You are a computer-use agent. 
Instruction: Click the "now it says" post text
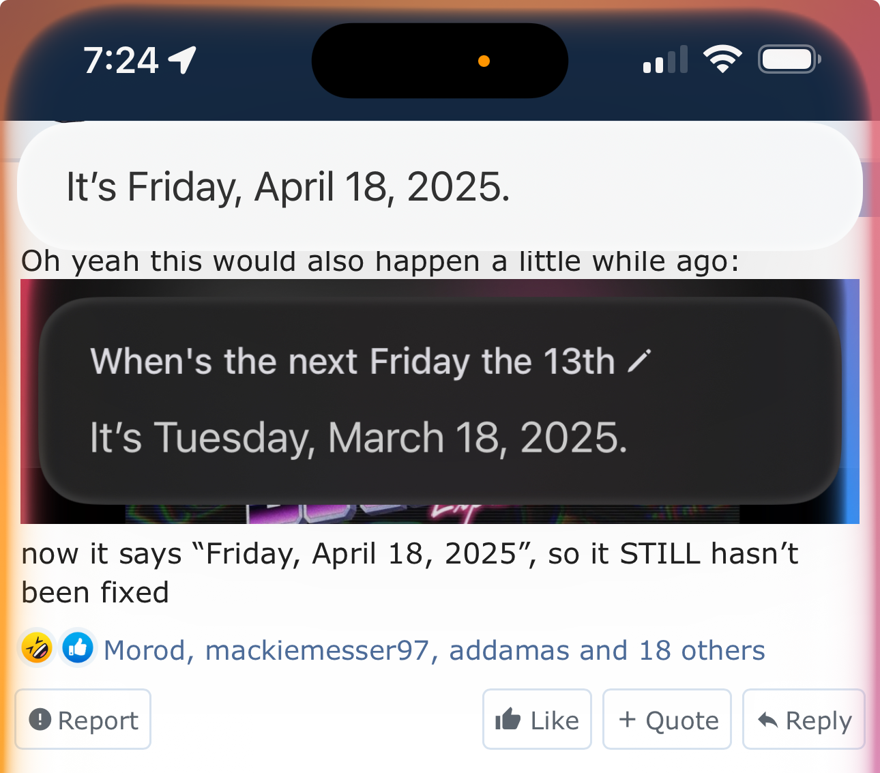pyautogui.click(x=409, y=572)
